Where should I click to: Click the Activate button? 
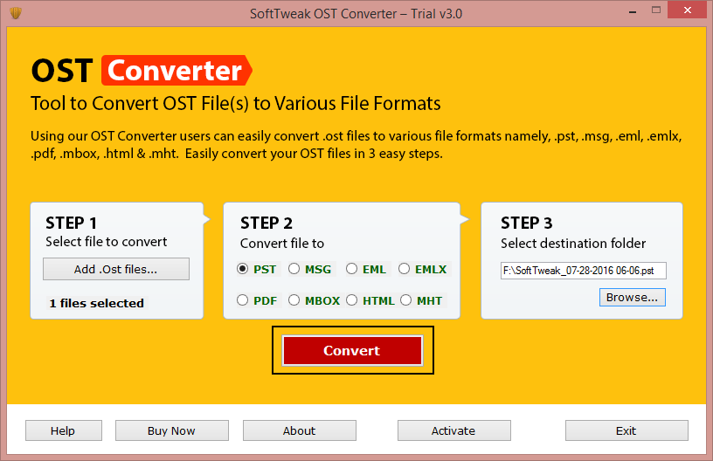click(x=453, y=430)
